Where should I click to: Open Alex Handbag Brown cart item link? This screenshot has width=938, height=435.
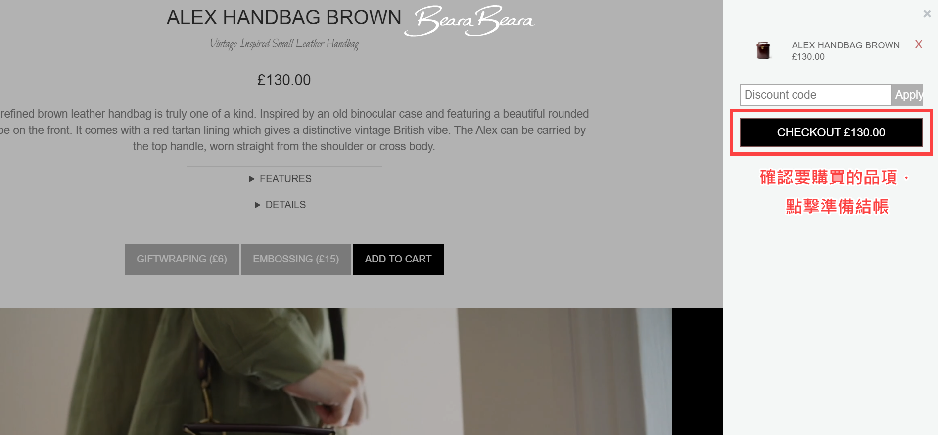(x=845, y=45)
